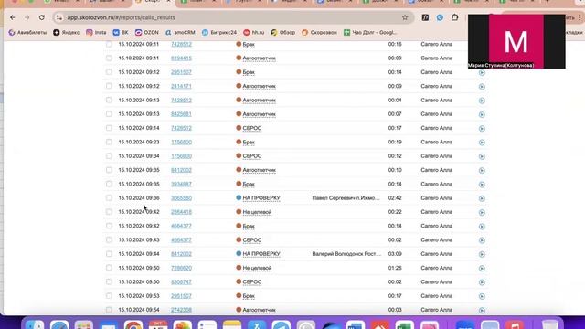Play recording of 09:42 Не целевой call

pos(482,213)
